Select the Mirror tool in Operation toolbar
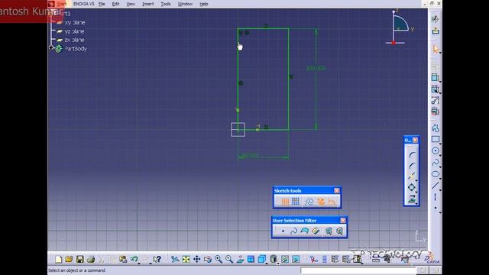This screenshot has height=275, width=489. tap(412, 187)
